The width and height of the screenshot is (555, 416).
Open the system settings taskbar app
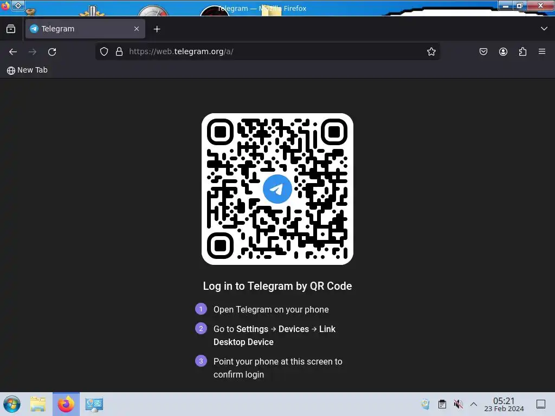pyautogui.click(x=94, y=404)
